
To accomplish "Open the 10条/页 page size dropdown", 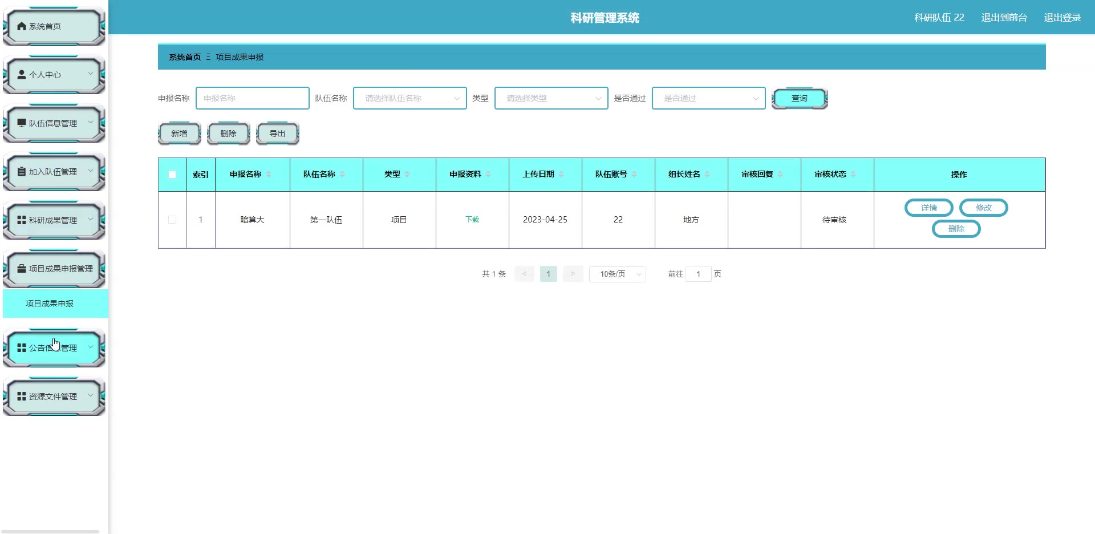I will pyautogui.click(x=618, y=274).
